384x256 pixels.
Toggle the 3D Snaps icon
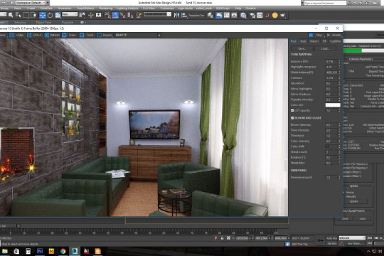tap(108, 15)
